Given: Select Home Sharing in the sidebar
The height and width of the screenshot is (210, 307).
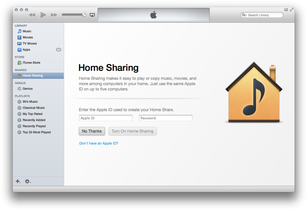Looking at the screenshot, I should (38, 76).
